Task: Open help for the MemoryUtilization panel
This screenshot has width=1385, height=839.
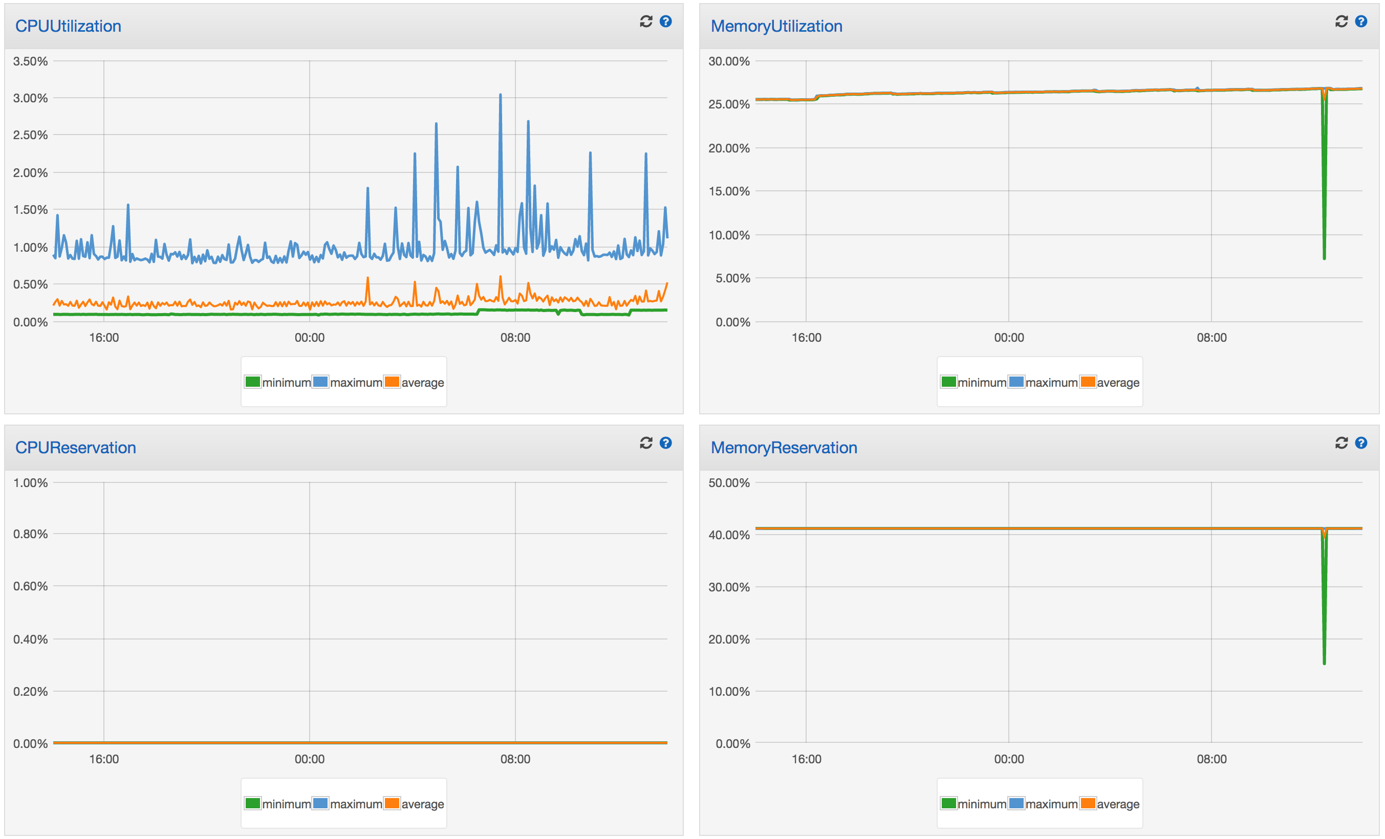Action: 1361,21
